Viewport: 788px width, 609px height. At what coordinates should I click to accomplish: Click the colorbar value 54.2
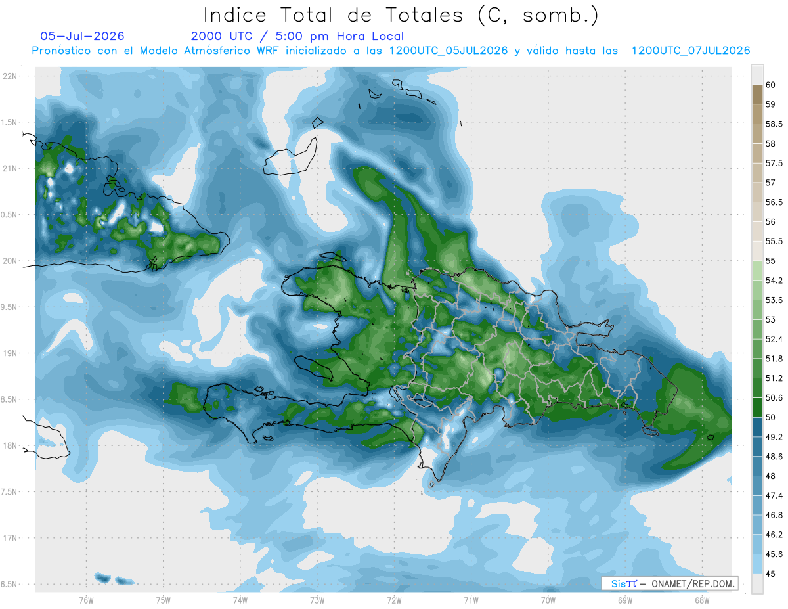774,281
